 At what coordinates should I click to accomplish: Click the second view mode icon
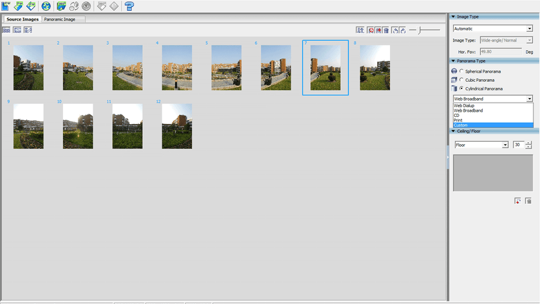point(18,31)
